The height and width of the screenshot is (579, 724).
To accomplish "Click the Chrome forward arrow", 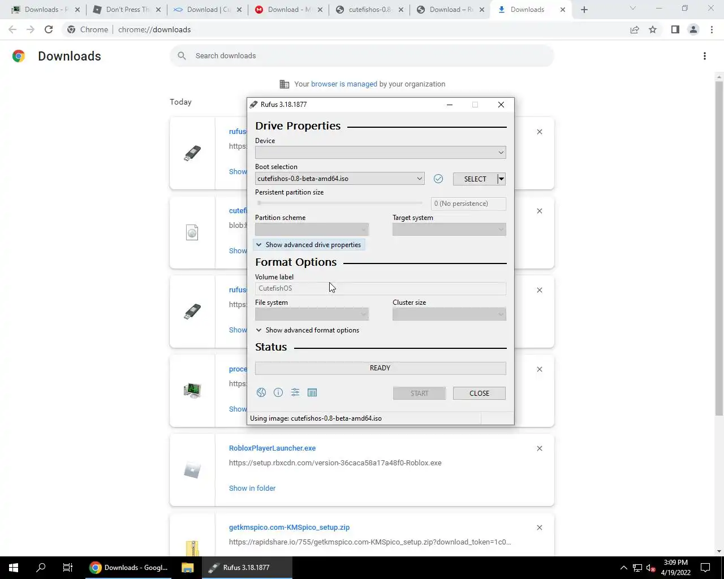I will click(31, 29).
